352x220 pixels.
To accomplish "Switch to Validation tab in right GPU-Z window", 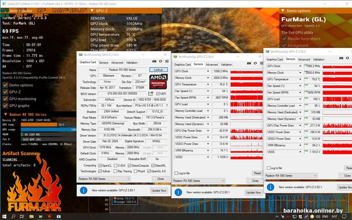I will pyautogui.click(x=319, y=59).
